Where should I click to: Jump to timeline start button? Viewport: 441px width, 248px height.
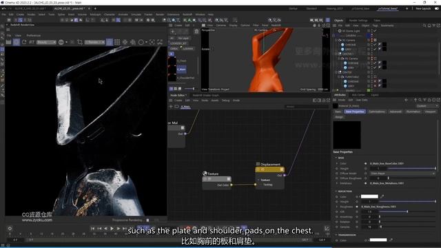tap(92, 229)
